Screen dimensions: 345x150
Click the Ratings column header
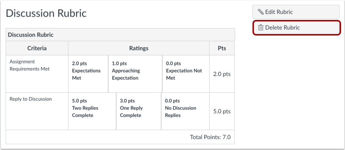[139, 48]
